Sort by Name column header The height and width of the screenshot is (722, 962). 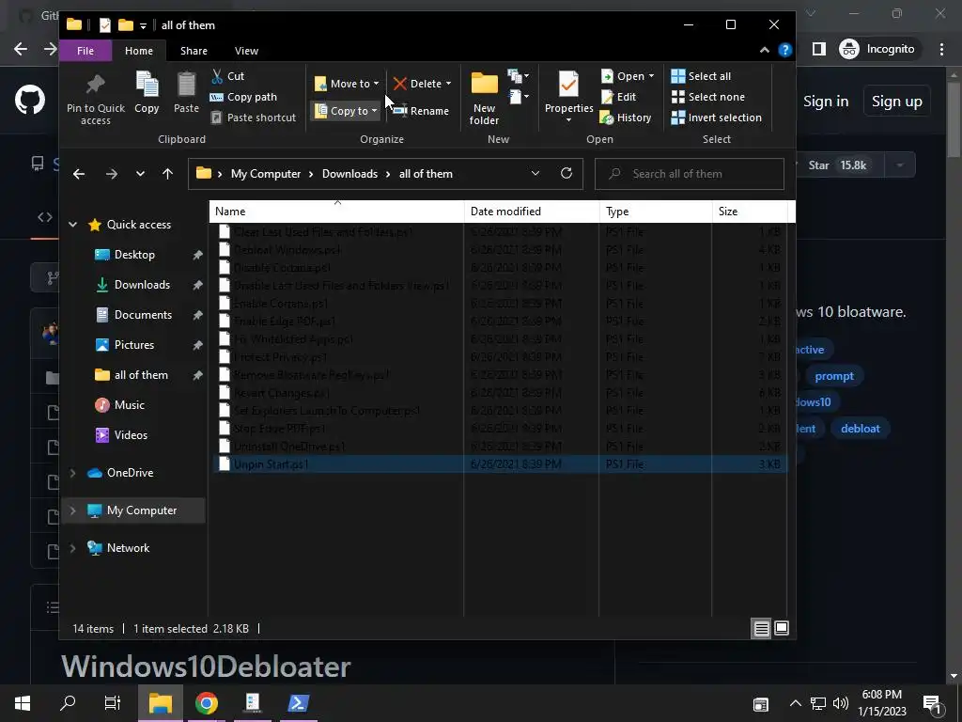[x=336, y=212]
